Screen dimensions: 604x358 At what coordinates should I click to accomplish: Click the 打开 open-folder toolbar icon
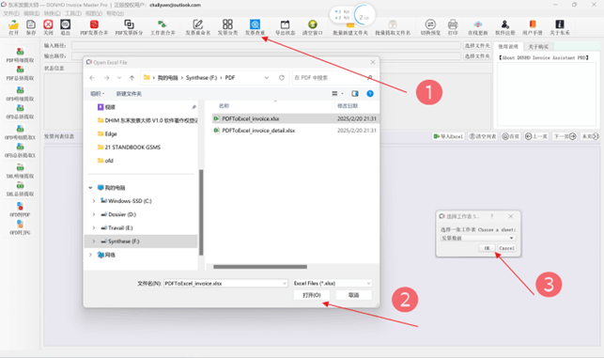(x=13, y=25)
